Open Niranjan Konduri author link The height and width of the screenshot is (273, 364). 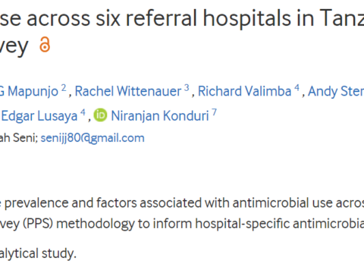160,116
